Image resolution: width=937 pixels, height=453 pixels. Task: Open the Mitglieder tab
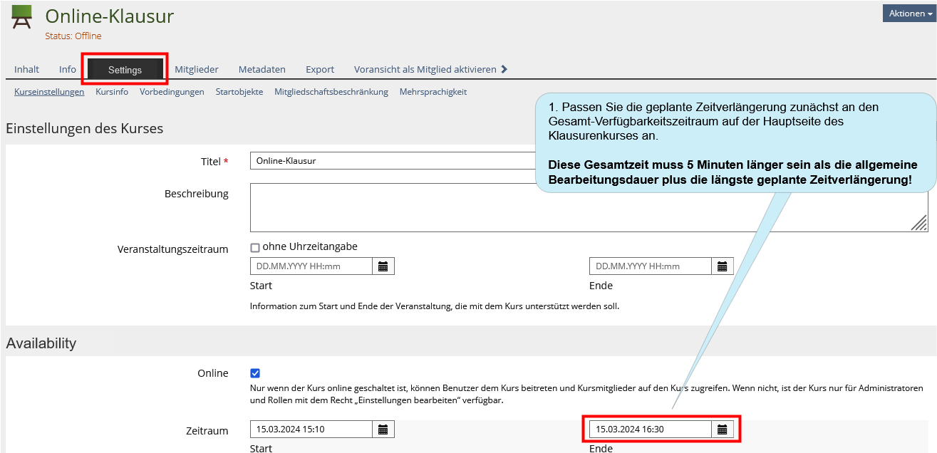tap(197, 69)
